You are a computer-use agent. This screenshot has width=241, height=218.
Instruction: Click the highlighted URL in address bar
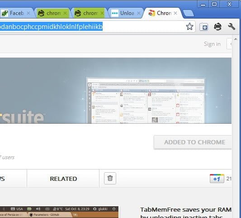(x=51, y=27)
